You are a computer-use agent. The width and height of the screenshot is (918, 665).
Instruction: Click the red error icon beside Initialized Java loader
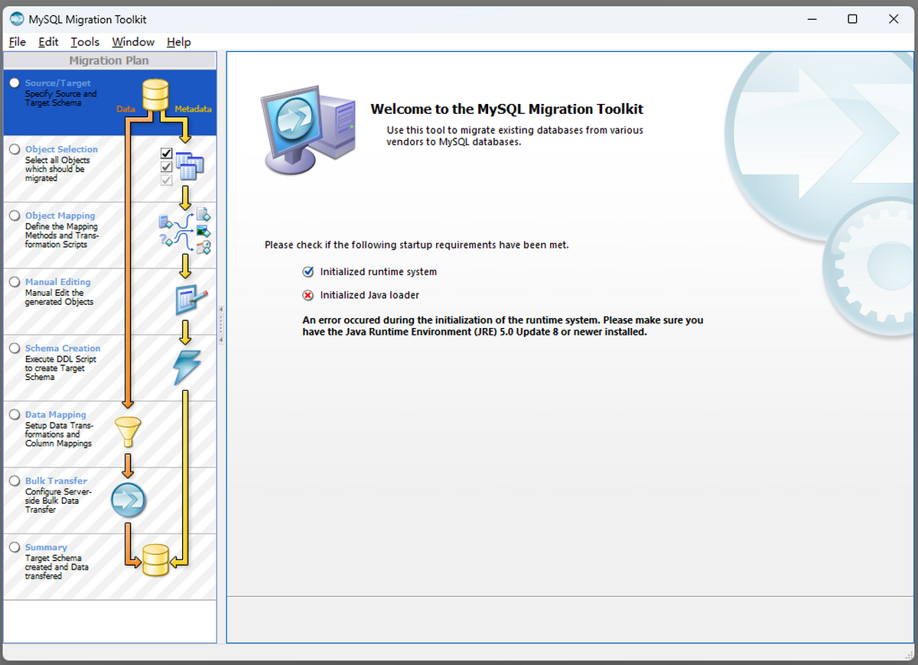pos(308,295)
